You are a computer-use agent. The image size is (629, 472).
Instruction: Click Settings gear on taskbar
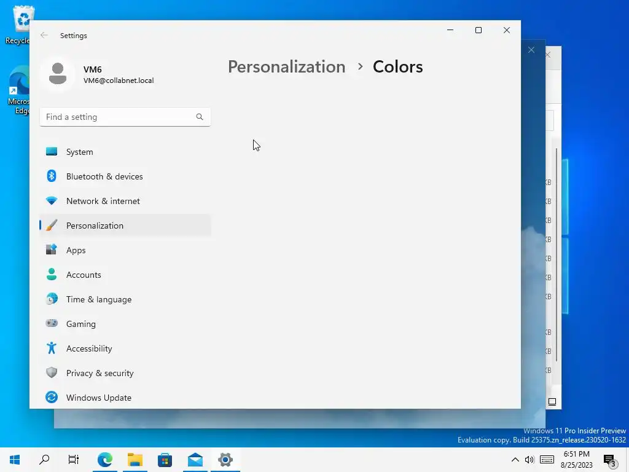click(225, 460)
